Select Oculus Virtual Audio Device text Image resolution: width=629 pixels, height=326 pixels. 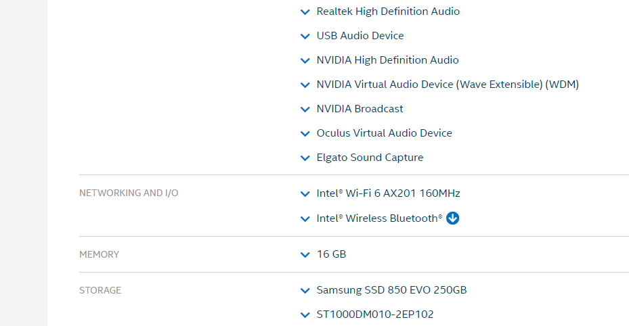[384, 133]
